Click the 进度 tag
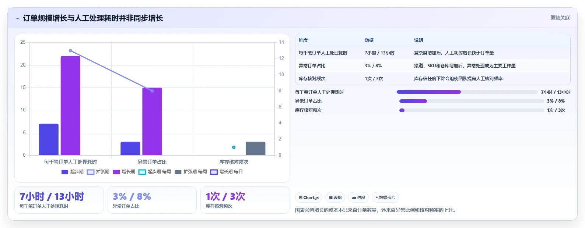This screenshot has height=228, width=585. (358, 197)
